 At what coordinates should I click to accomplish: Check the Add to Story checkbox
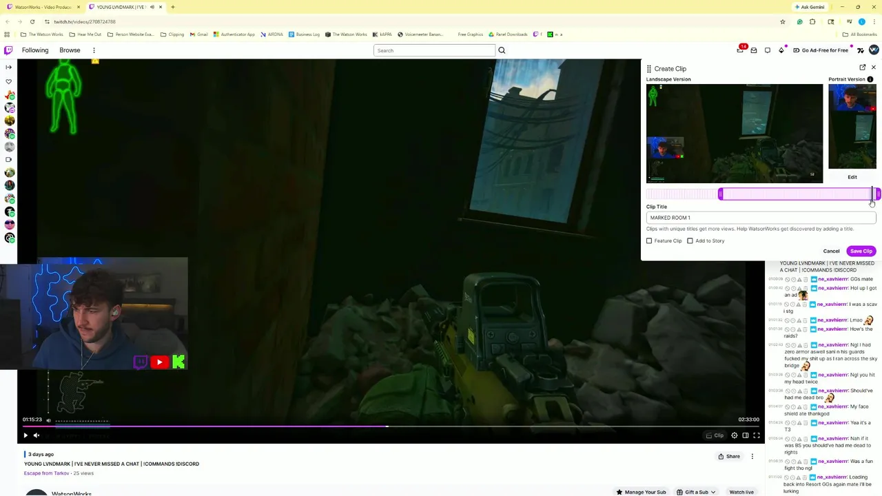[690, 240]
